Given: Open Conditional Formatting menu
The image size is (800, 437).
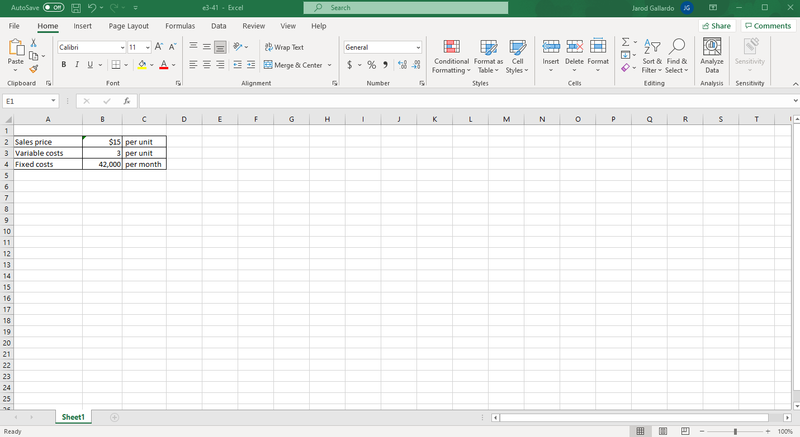Looking at the screenshot, I should (x=452, y=57).
